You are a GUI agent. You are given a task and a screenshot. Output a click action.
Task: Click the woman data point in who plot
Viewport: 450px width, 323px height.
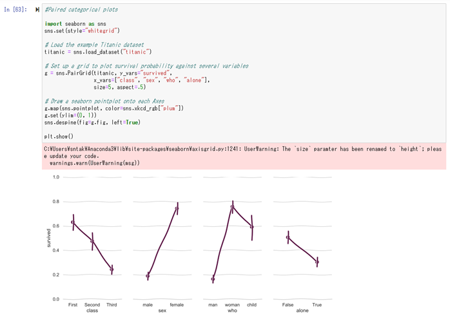tap(232, 207)
